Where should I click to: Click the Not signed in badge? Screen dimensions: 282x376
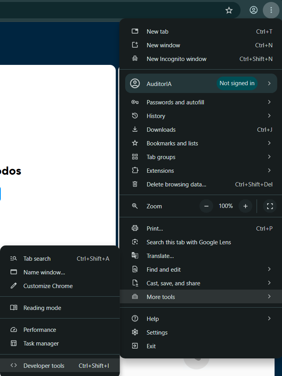tap(237, 84)
